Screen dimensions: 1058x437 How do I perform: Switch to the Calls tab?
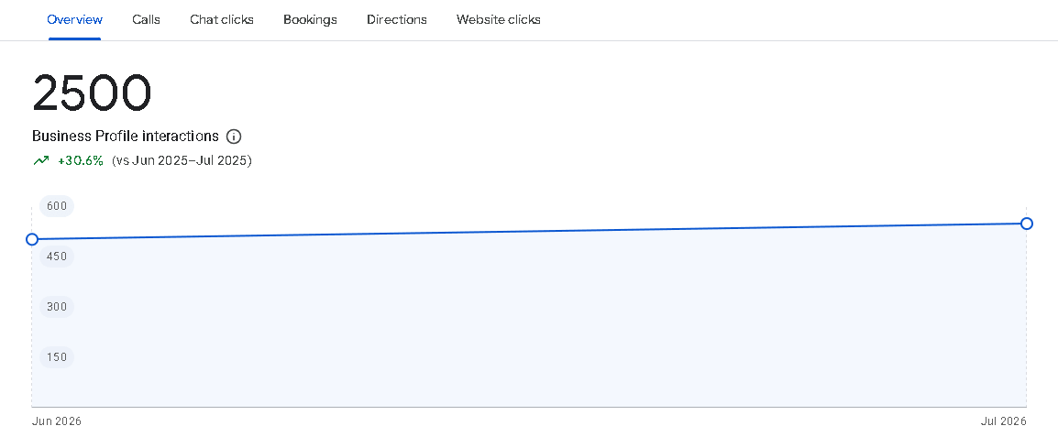click(x=147, y=19)
